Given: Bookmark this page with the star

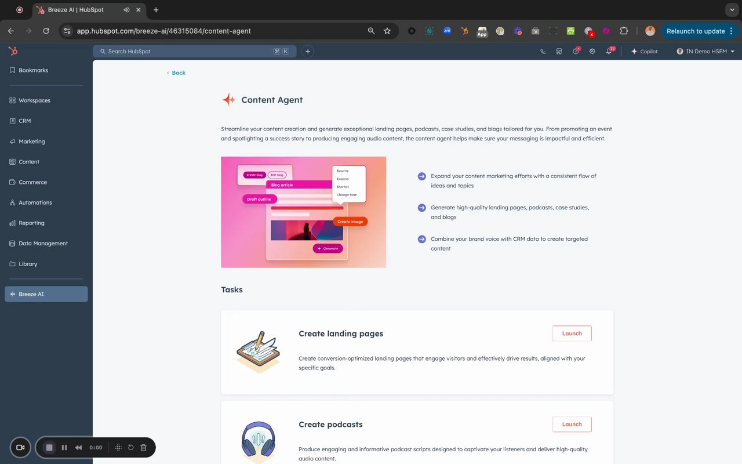Looking at the screenshot, I should pyautogui.click(x=387, y=31).
